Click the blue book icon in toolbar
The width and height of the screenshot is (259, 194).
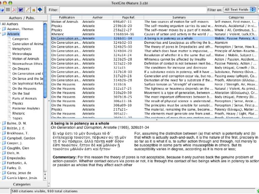(40, 10)
